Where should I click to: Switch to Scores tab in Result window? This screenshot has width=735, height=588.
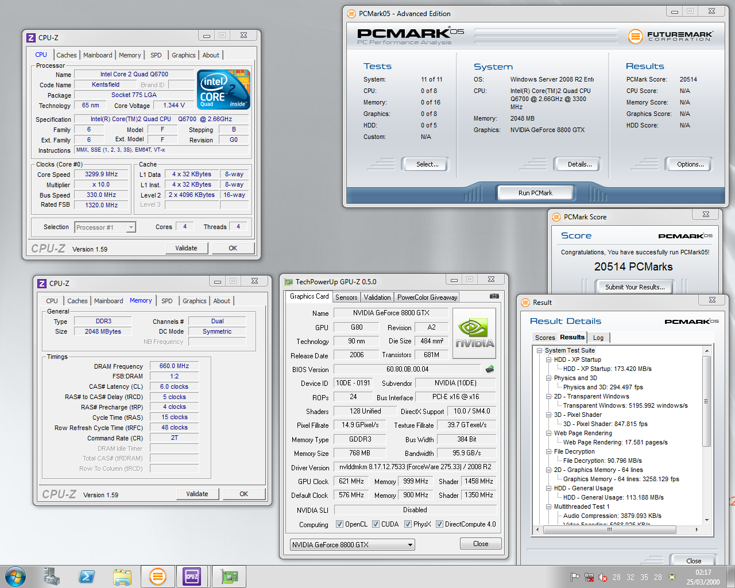click(545, 338)
